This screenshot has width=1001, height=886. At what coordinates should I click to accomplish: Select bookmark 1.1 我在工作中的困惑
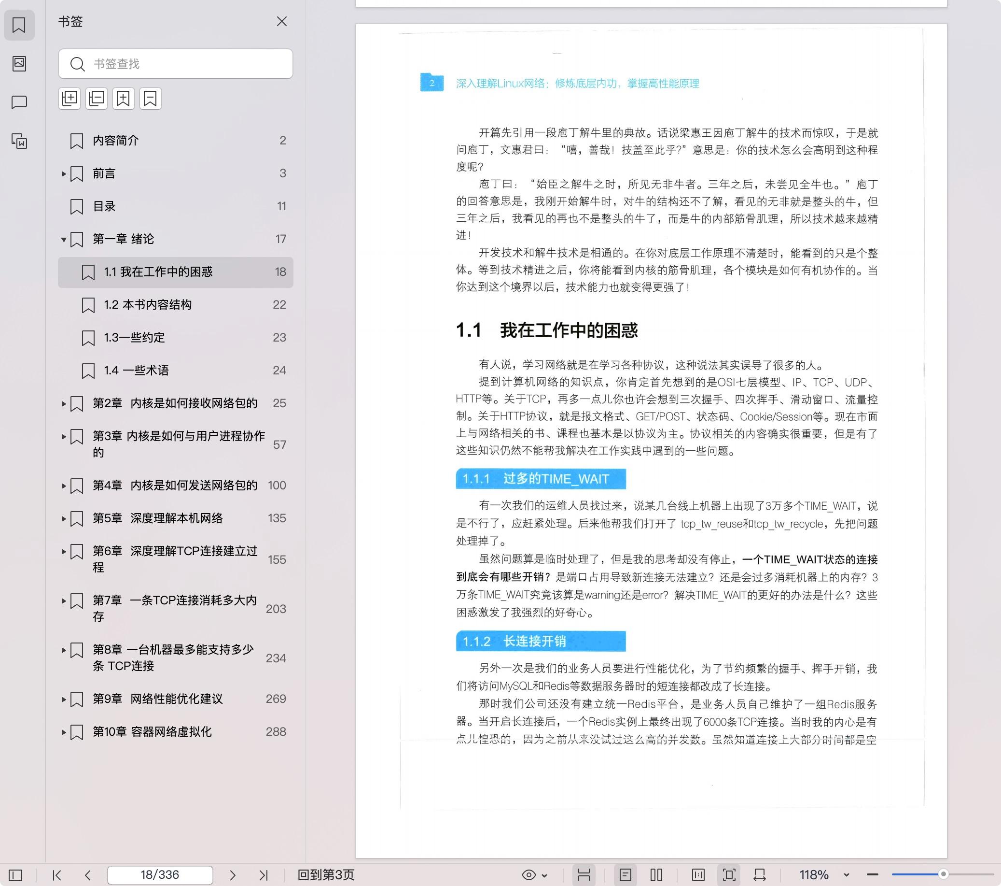click(x=175, y=272)
